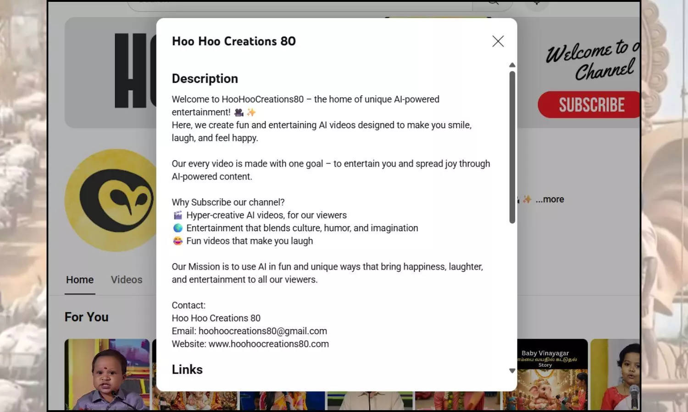
Task: Click the hoohoocreations80@gmail.com email address
Action: (262, 331)
